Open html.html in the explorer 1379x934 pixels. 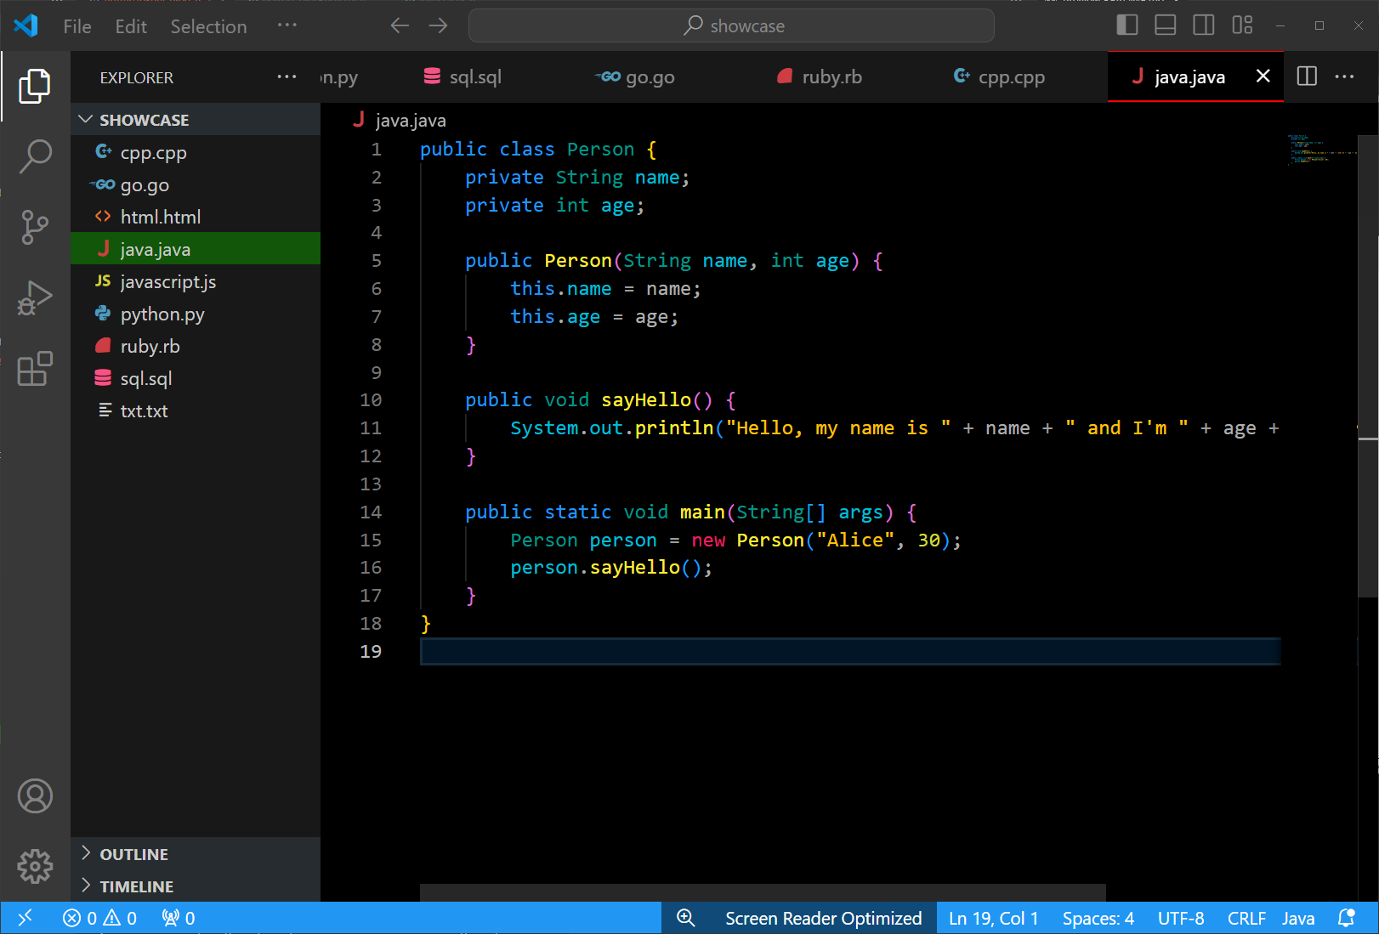tap(196, 218)
